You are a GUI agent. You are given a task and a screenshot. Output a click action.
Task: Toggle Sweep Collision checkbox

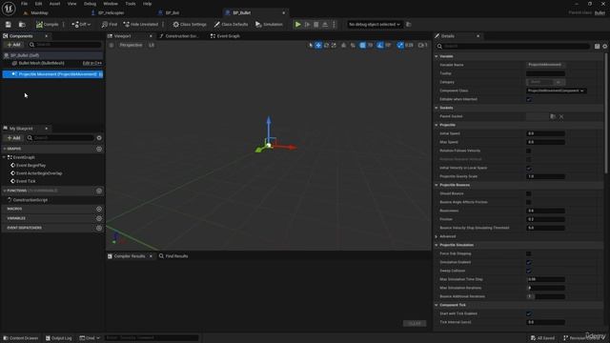pyautogui.click(x=529, y=271)
